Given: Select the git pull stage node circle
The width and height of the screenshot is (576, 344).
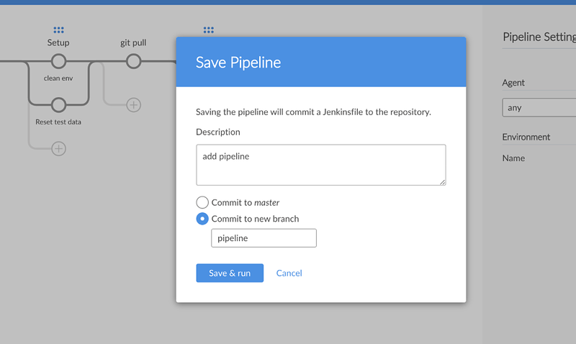Looking at the screenshot, I should (134, 61).
